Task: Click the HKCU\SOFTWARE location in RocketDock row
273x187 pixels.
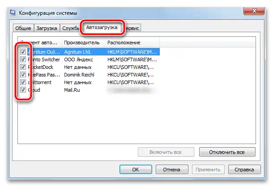Action: click(x=131, y=67)
